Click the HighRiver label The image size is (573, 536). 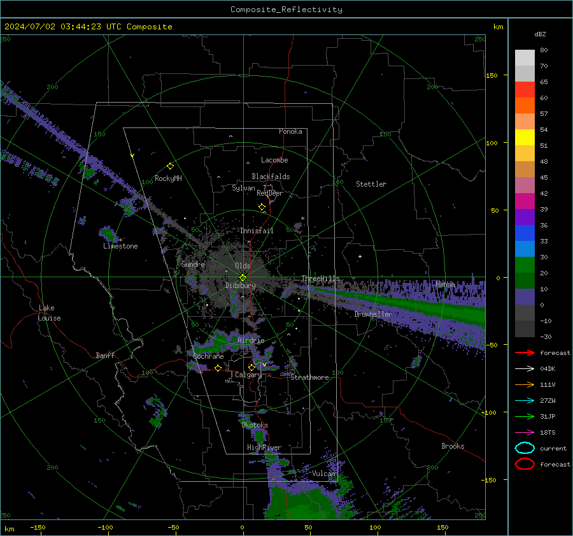coord(264,447)
